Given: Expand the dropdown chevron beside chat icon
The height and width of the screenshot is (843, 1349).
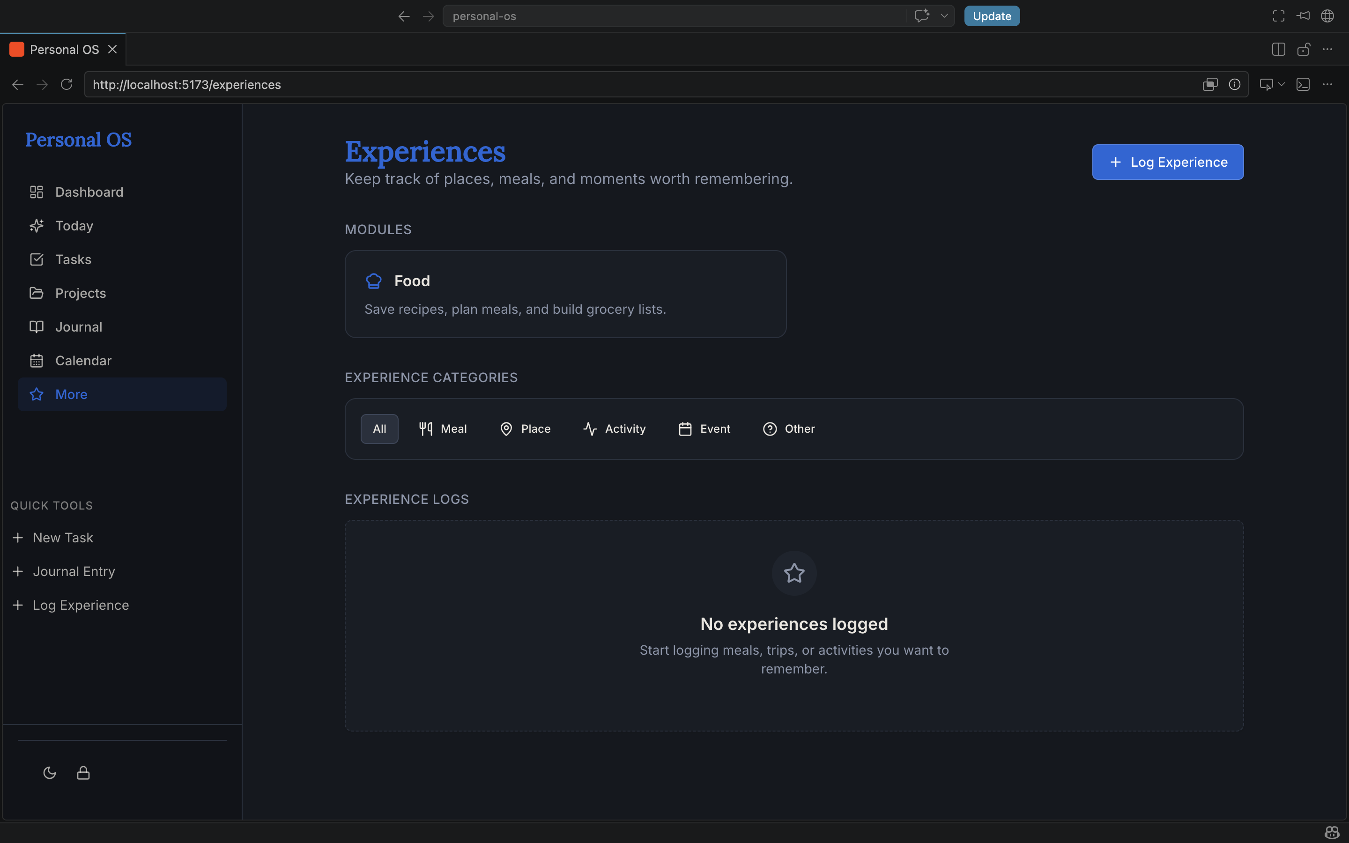Looking at the screenshot, I should 944,15.
